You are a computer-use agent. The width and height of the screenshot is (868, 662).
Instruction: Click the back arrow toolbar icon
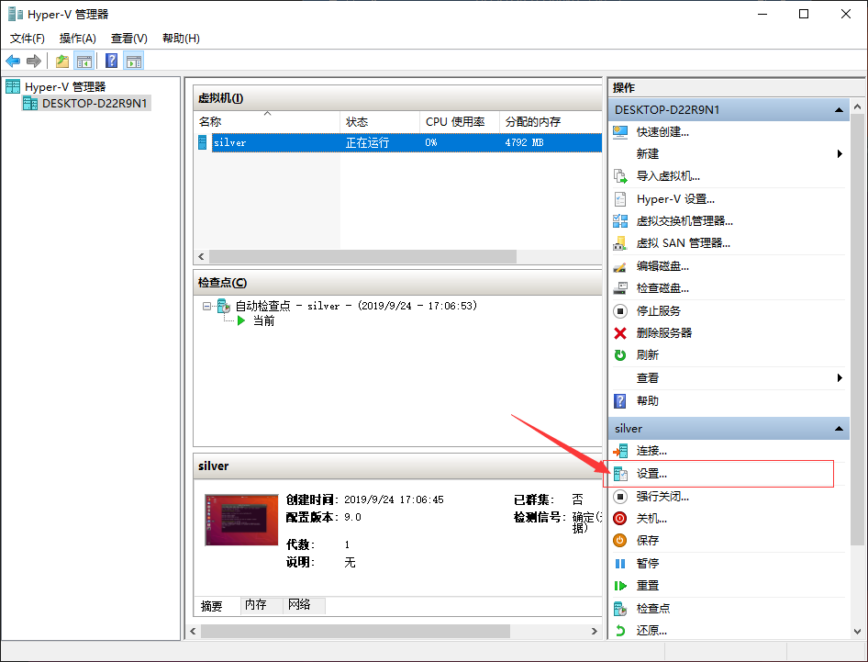pos(13,61)
